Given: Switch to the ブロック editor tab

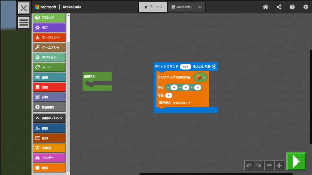Looking at the screenshot, I should [153, 7].
